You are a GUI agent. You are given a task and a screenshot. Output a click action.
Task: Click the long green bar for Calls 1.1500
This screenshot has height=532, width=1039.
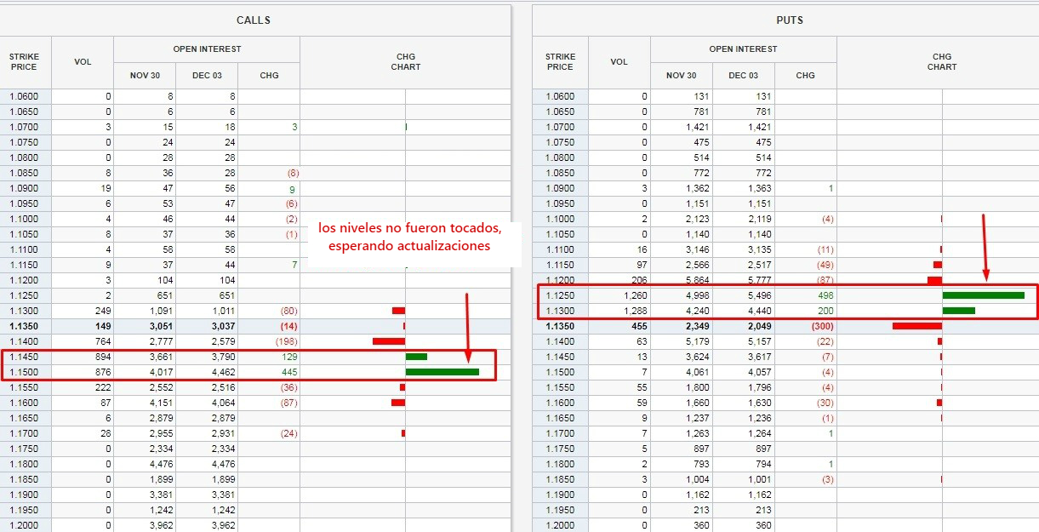click(442, 372)
